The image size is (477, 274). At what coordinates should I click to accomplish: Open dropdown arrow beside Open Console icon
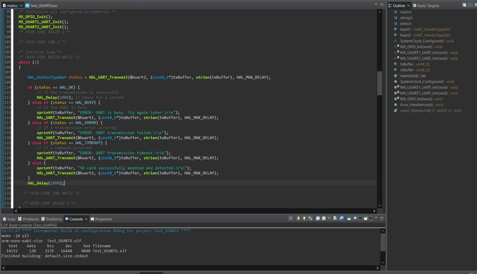371,218
